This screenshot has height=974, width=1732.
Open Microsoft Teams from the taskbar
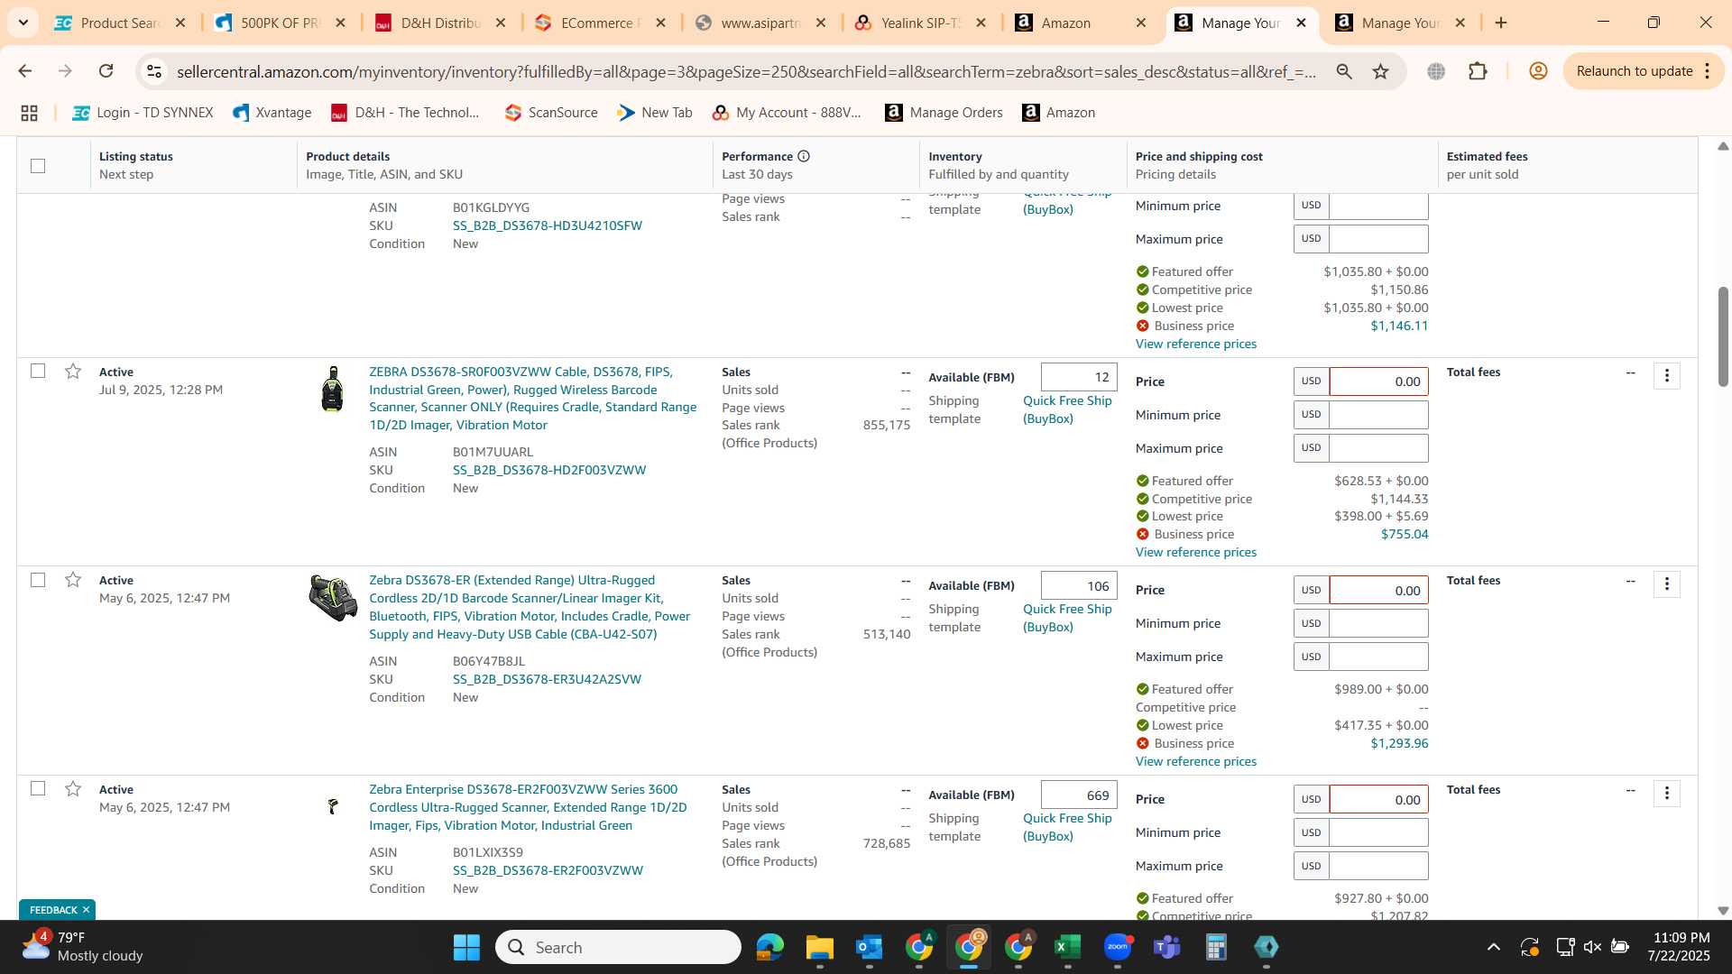(1167, 947)
